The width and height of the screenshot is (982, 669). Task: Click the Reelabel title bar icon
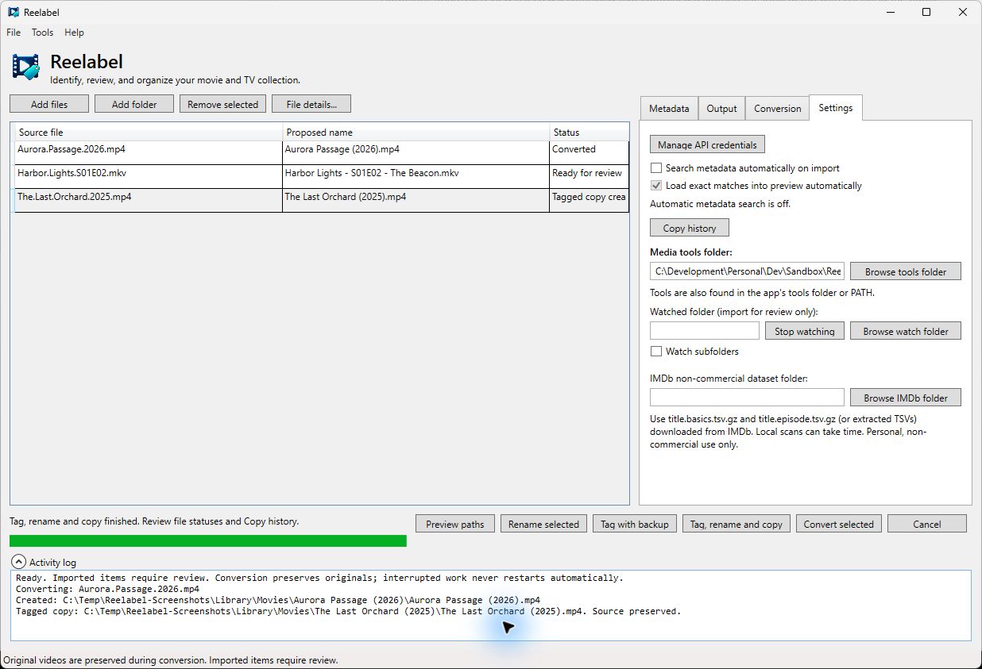(14, 12)
